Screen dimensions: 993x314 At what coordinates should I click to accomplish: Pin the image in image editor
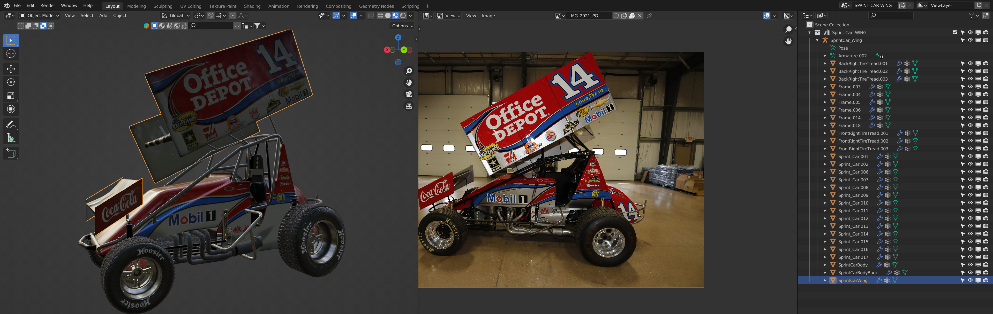650,16
